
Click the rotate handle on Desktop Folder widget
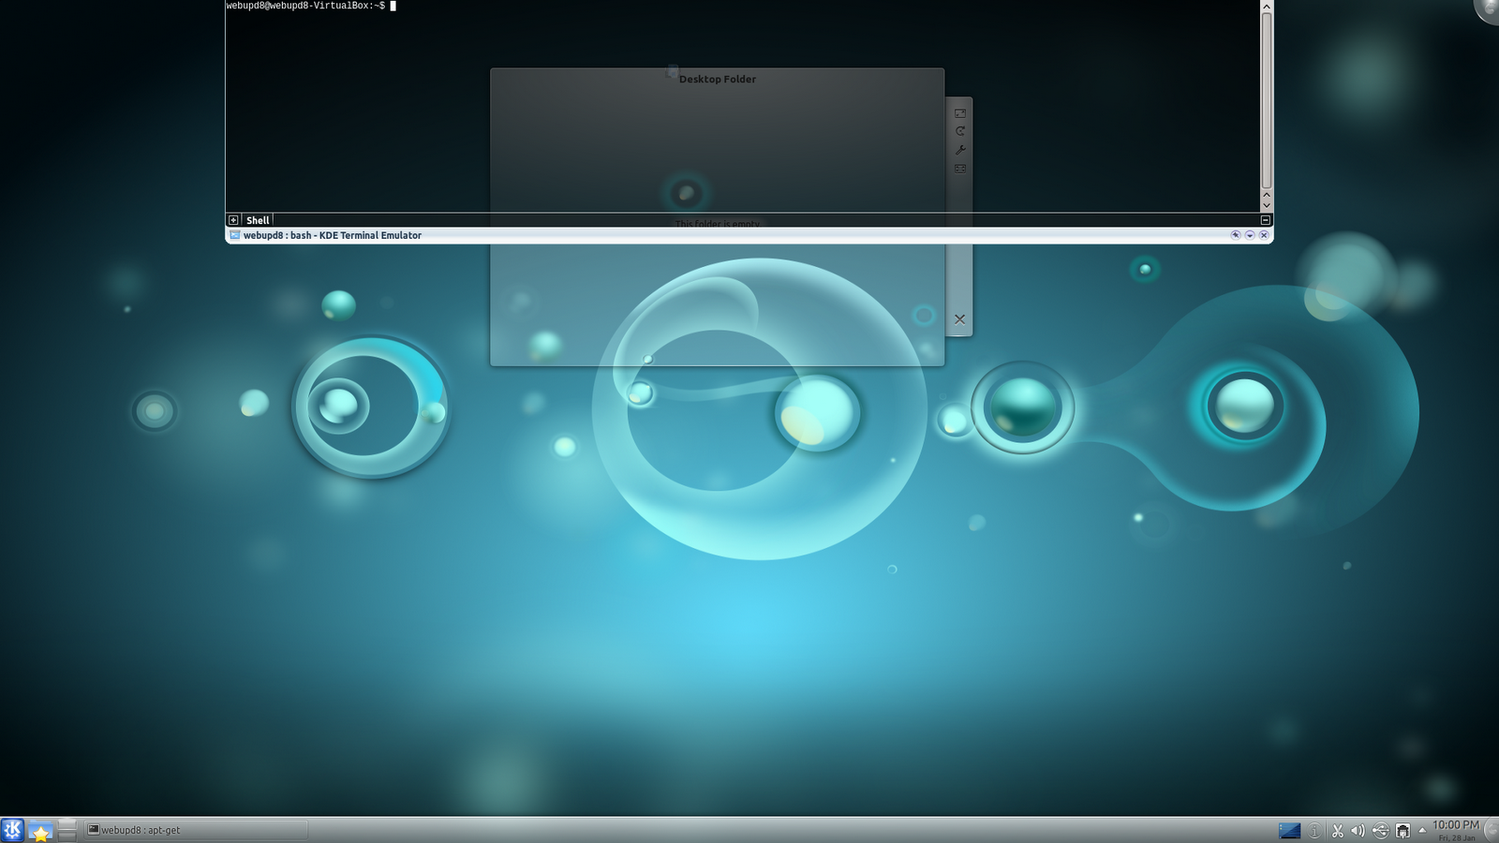pyautogui.click(x=960, y=131)
